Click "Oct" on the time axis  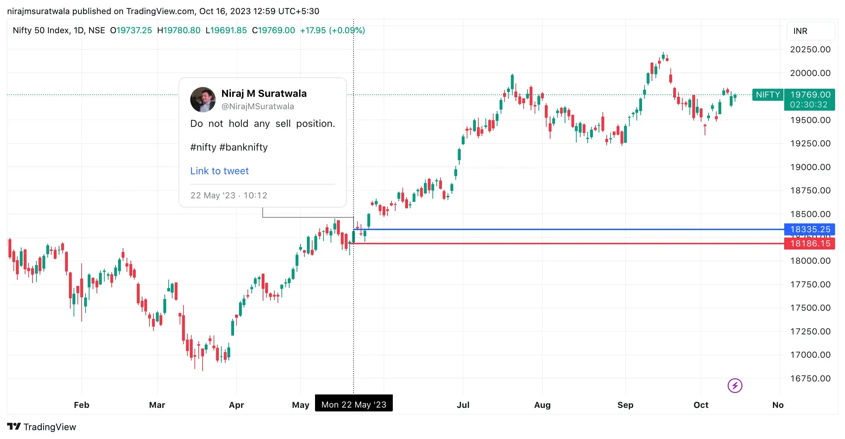point(701,405)
